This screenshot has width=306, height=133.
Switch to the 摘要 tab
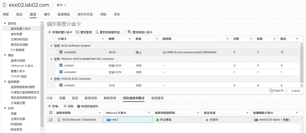[x=6, y=14]
